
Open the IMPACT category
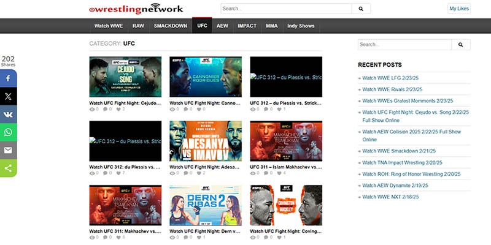[x=247, y=26]
